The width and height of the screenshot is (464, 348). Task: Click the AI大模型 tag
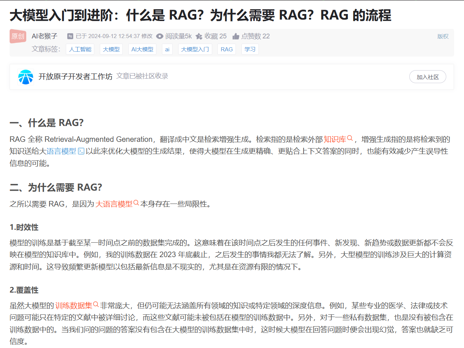pos(142,49)
